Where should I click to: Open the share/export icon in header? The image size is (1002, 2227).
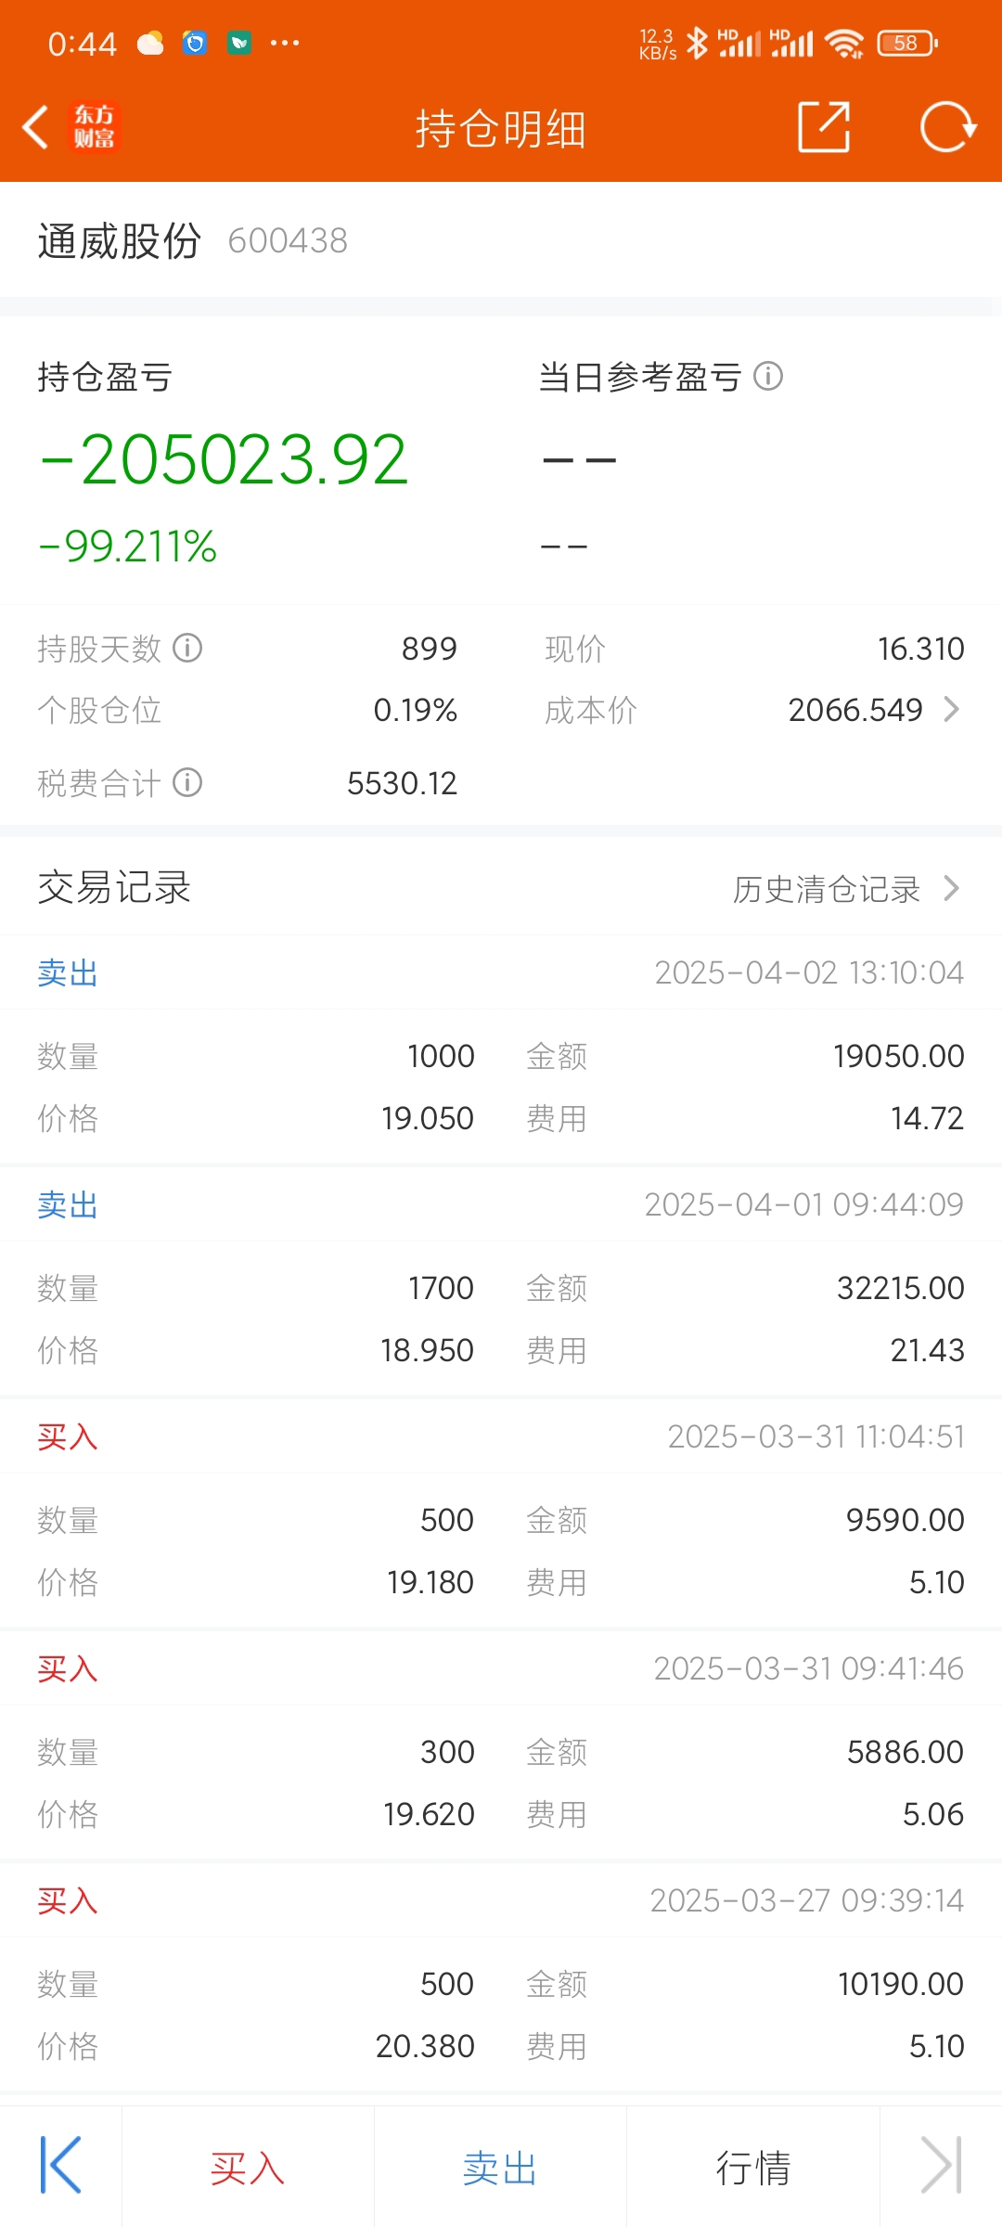pyautogui.click(x=824, y=126)
